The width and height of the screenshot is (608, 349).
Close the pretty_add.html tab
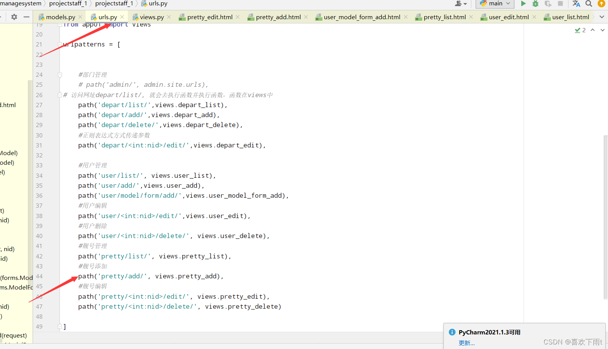[x=306, y=17]
